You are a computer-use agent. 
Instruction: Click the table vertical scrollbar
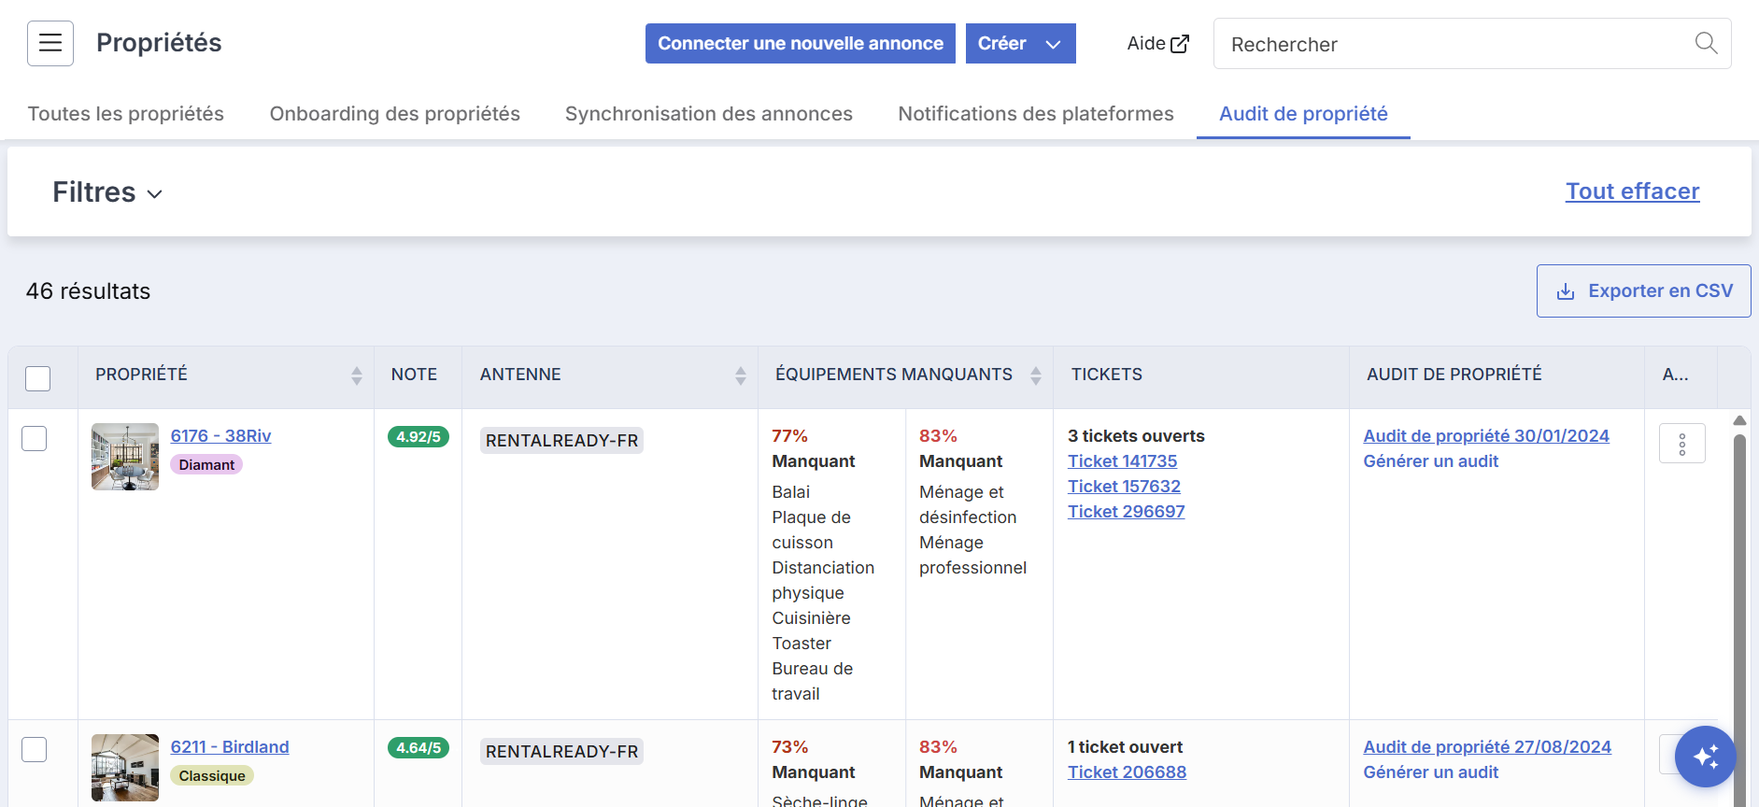pyautogui.click(x=1739, y=607)
